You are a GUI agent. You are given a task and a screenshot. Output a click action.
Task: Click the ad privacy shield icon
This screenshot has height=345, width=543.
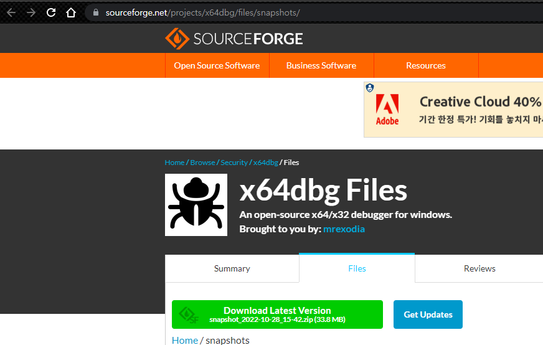tap(370, 88)
